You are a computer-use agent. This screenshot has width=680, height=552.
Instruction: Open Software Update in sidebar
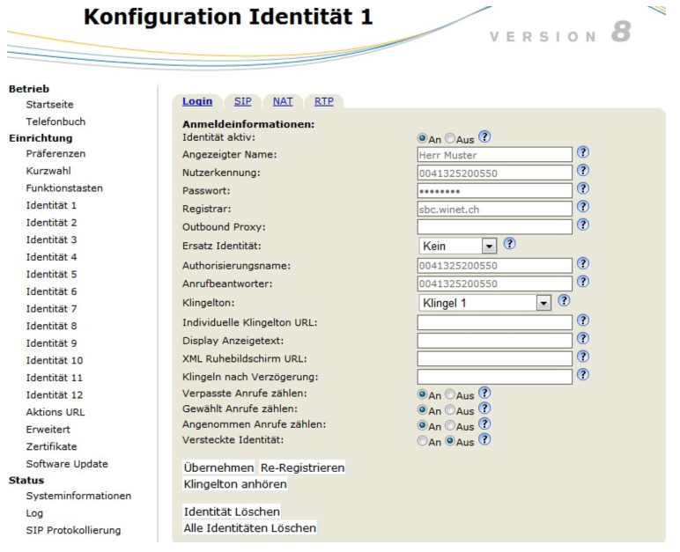(x=67, y=464)
